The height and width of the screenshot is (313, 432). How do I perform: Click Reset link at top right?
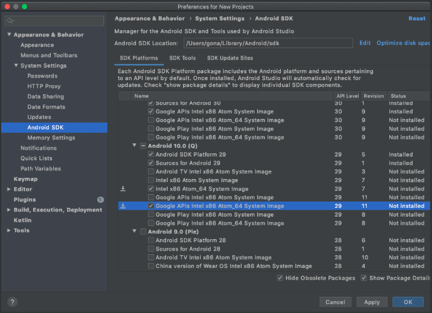click(x=417, y=18)
